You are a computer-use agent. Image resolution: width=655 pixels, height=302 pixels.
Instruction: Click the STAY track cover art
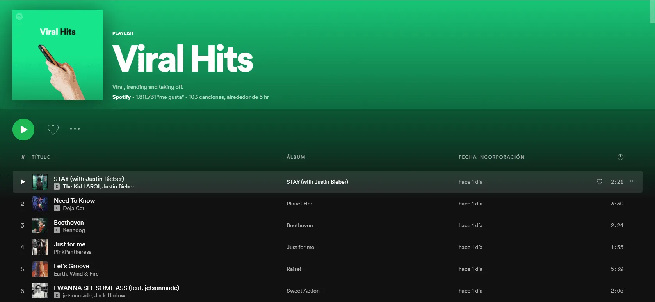tap(40, 182)
